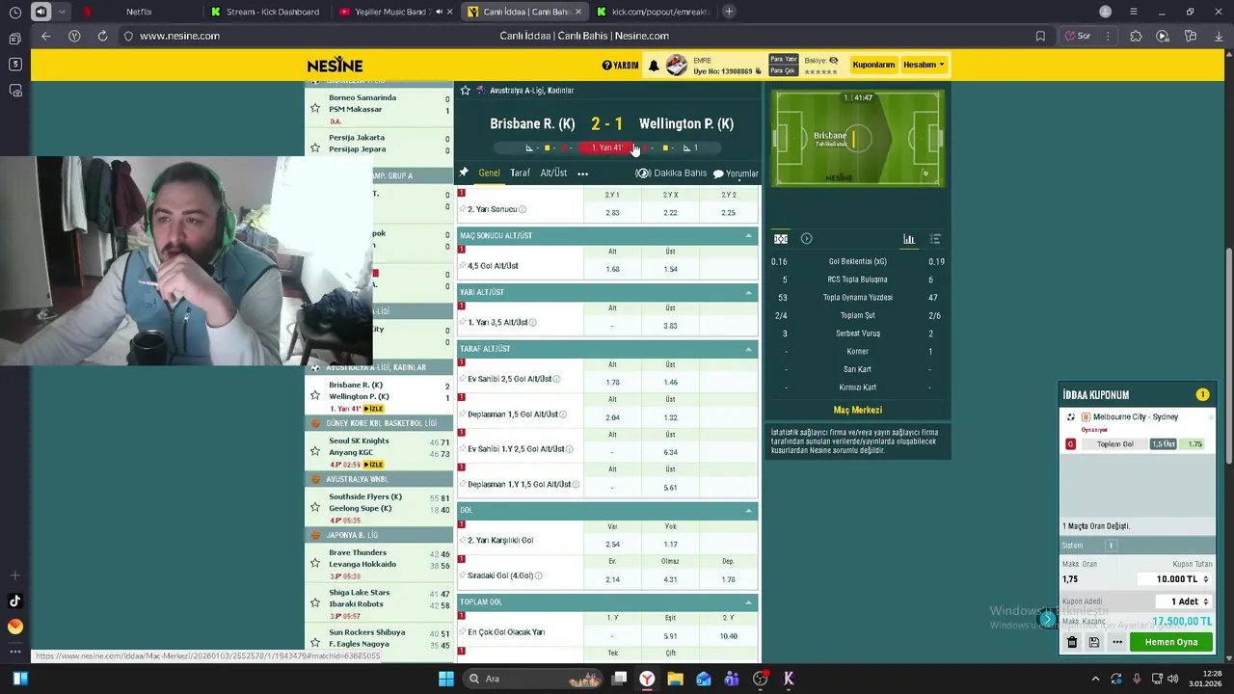Toggle balance visibility eye icon

coord(834,60)
